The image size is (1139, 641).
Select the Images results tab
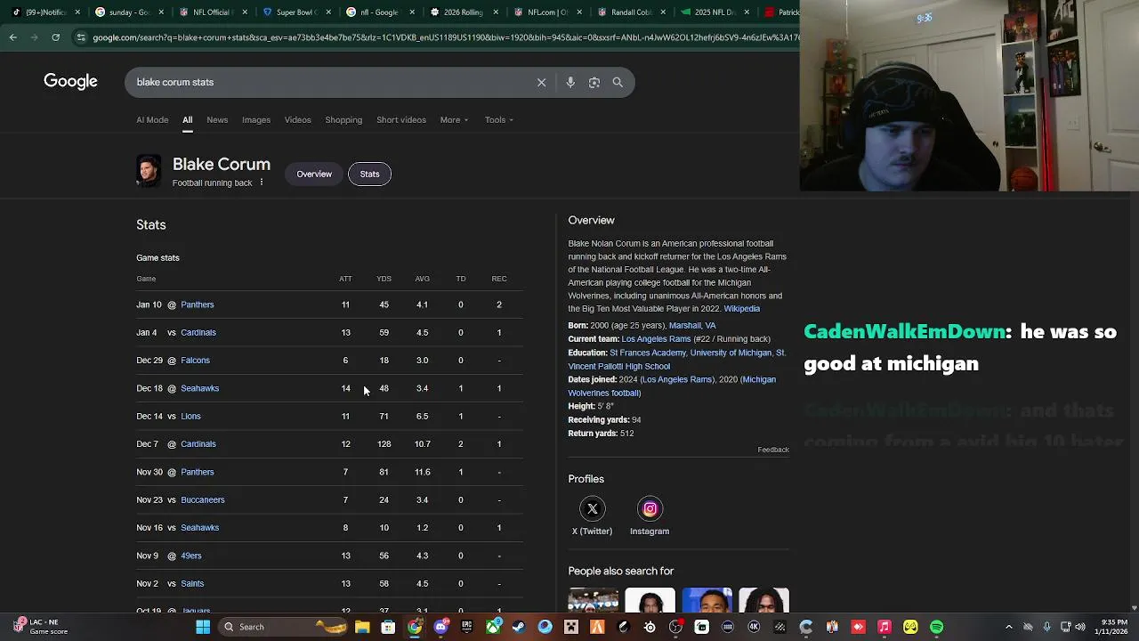tap(256, 120)
